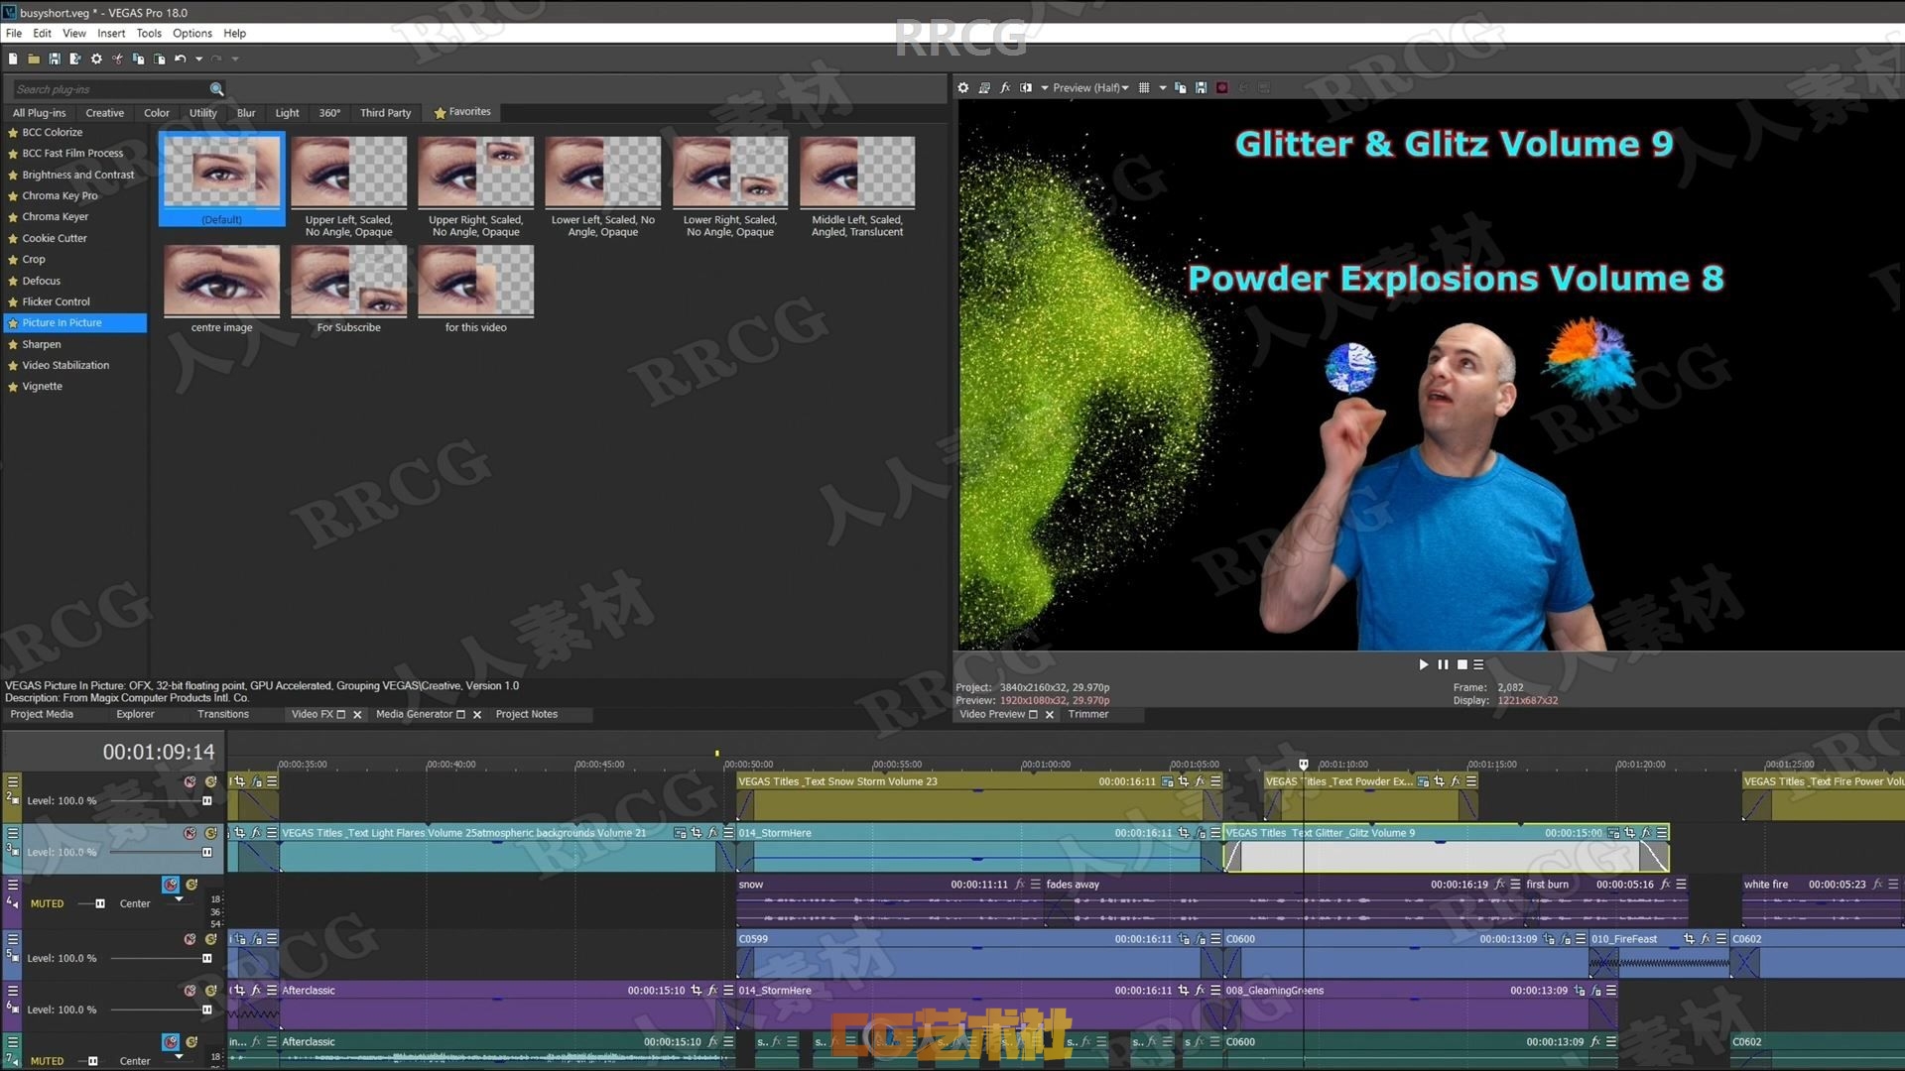The image size is (1905, 1071).
Task: Play the video preview
Action: [x=1424, y=664]
